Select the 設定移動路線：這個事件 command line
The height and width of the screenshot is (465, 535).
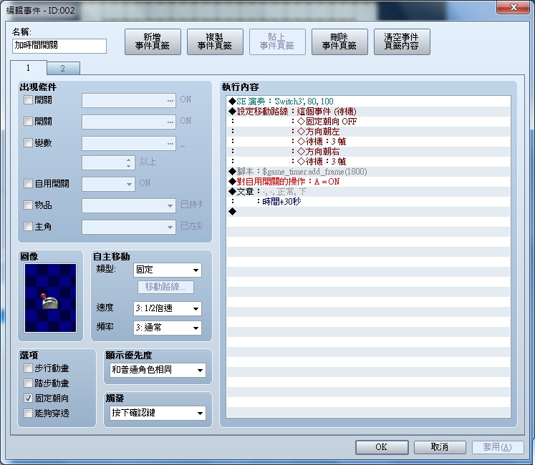pyautogui.click(x=369, y=112)
